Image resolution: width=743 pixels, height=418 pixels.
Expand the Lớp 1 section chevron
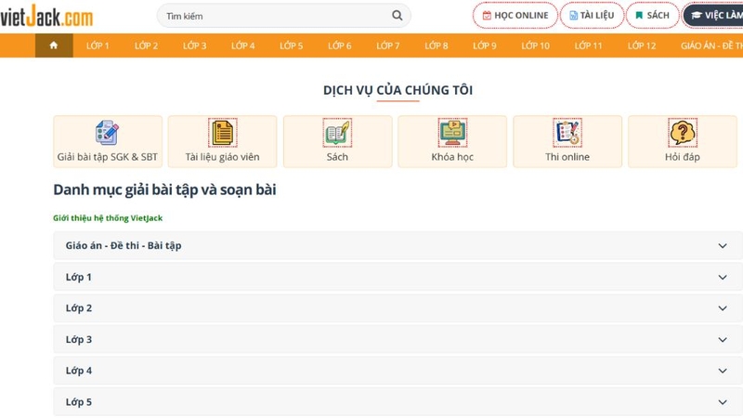723,277
